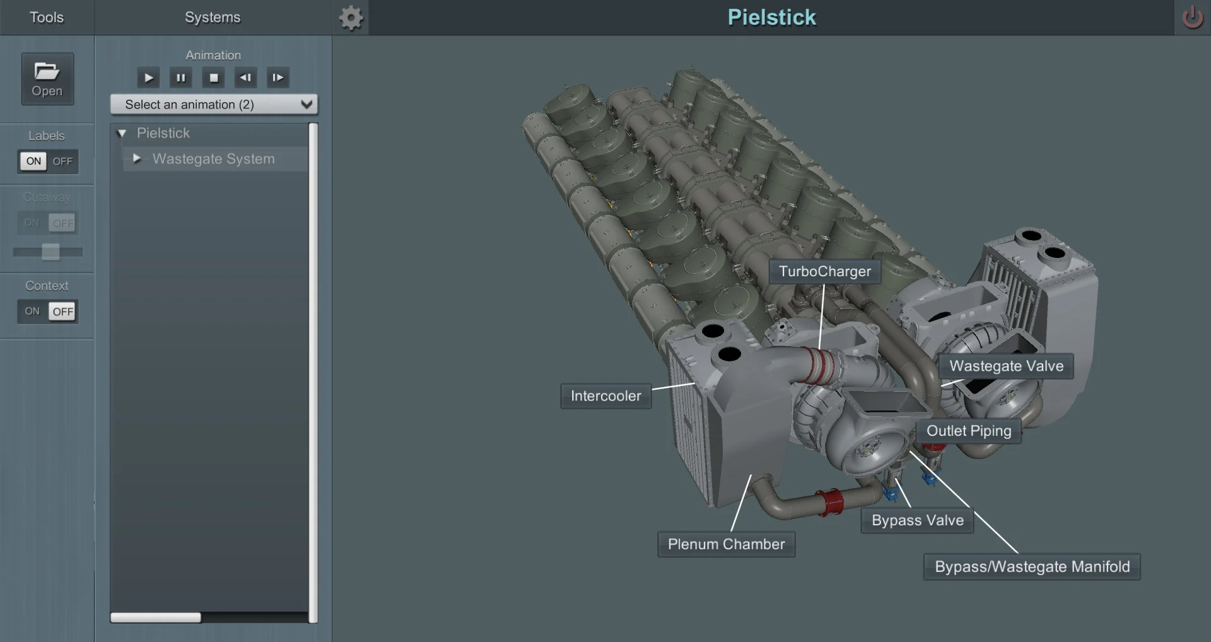
Task: Play the selected animation
Action: (x=148, y=78)
